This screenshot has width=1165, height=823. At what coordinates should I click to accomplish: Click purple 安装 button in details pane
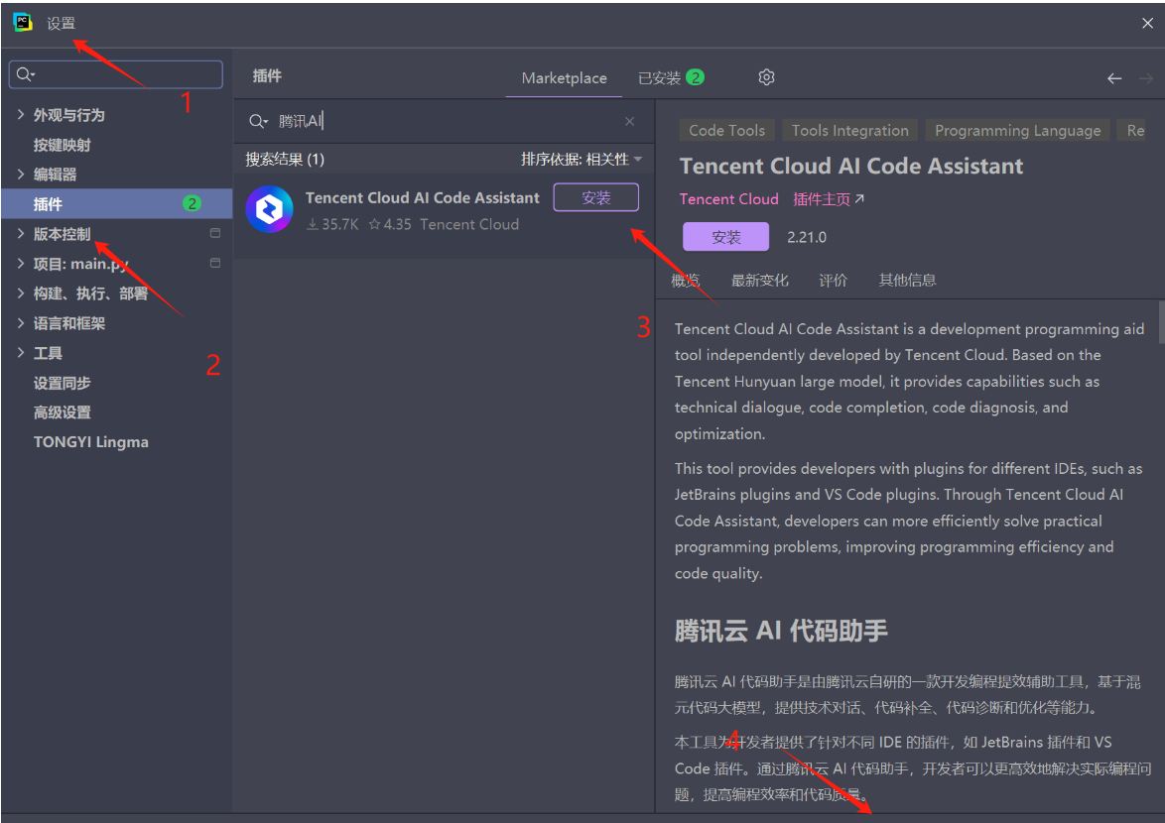tap(726, 237)
